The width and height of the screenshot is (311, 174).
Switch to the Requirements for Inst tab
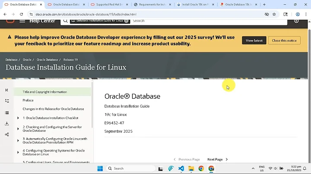(x=152, y=5)
